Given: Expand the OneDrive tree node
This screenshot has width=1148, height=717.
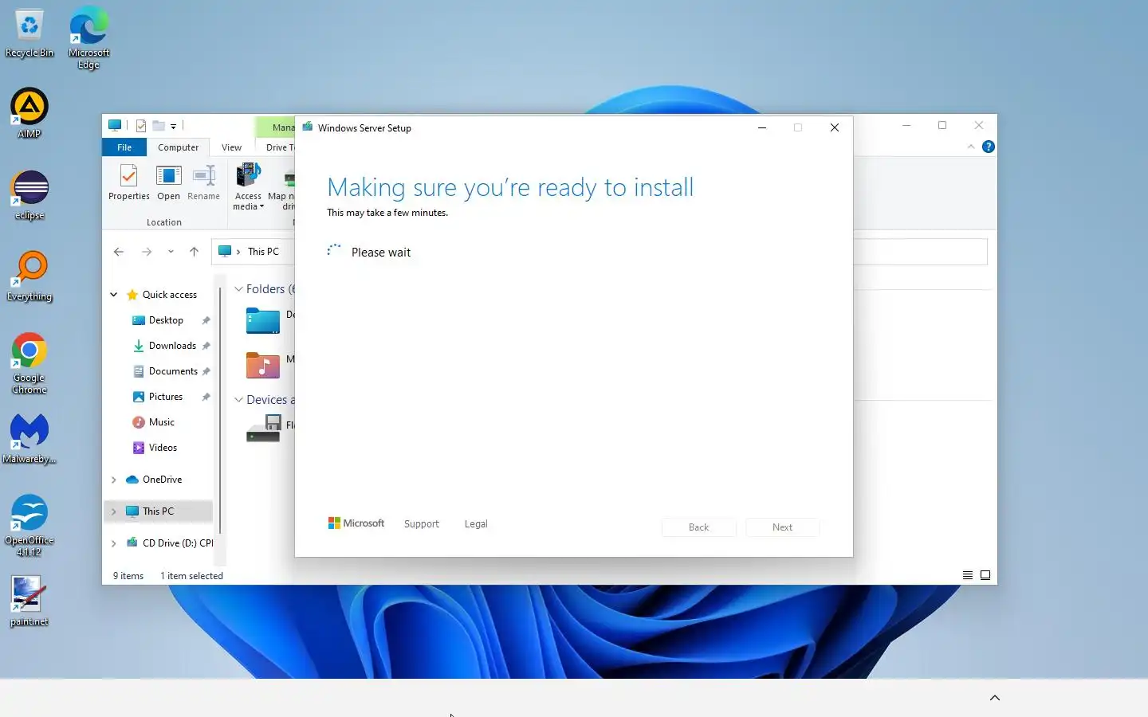Looking at the screenshot, I should click(x=113, y=480).
